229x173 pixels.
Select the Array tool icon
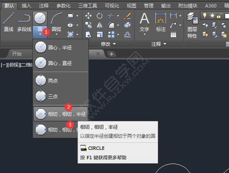point(111,35)
